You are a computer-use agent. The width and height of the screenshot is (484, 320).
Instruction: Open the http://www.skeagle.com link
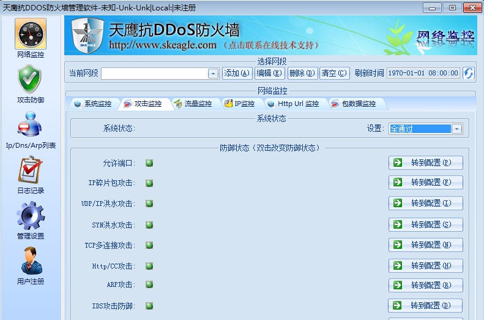pyautogui.click(x=162, y=45)
